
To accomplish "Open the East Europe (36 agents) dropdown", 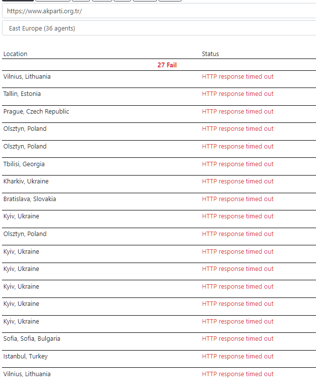I will point(158,29).
